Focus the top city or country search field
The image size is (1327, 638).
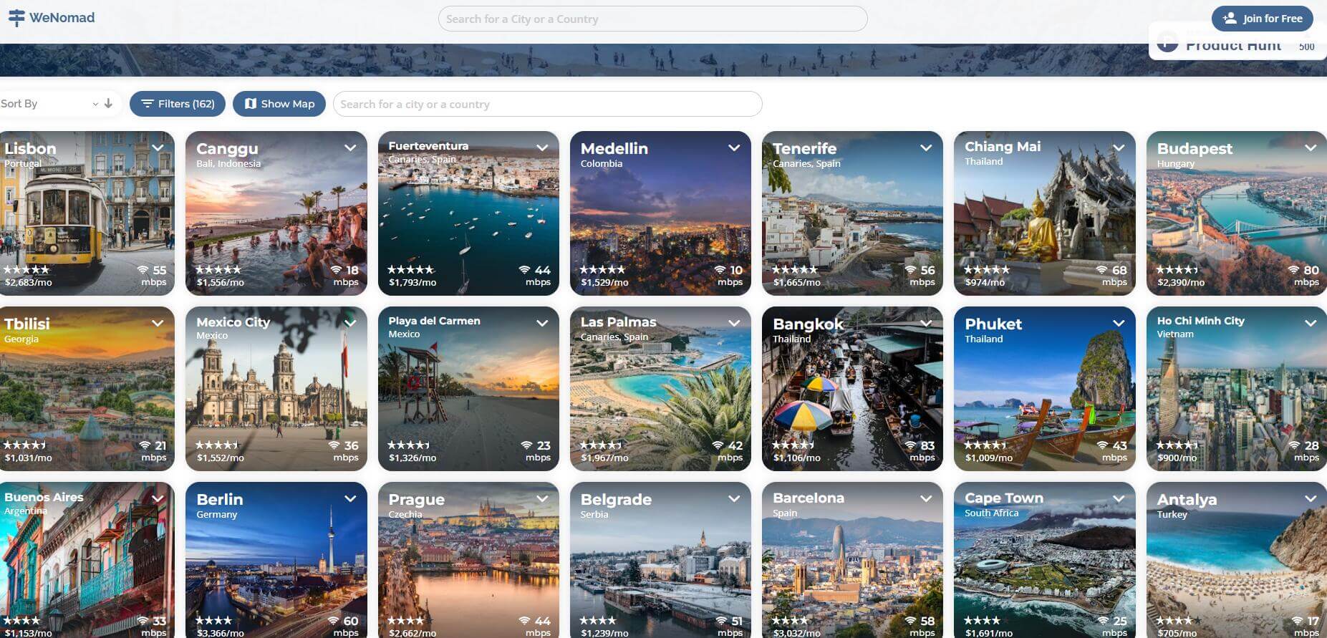click(x=652, y=19)
